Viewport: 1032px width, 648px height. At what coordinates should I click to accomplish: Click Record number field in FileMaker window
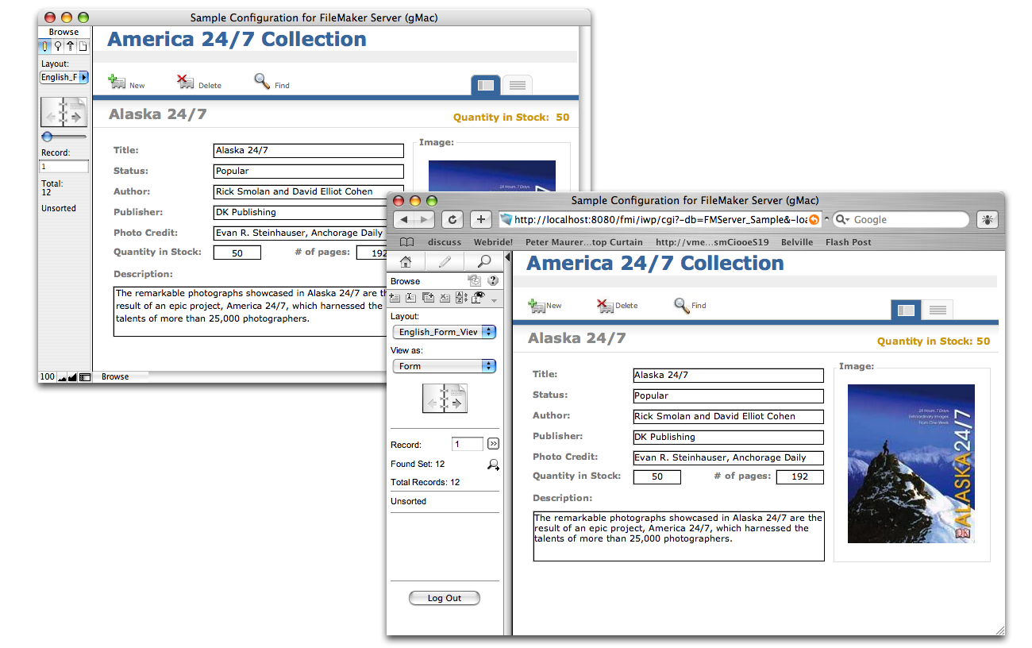point(64,167)
